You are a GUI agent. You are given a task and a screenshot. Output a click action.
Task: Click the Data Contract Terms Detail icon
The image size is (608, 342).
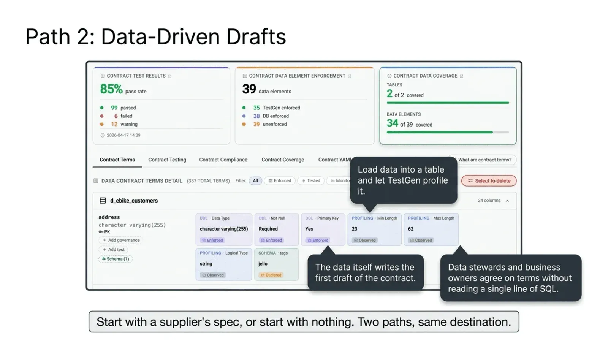[96, 181]
